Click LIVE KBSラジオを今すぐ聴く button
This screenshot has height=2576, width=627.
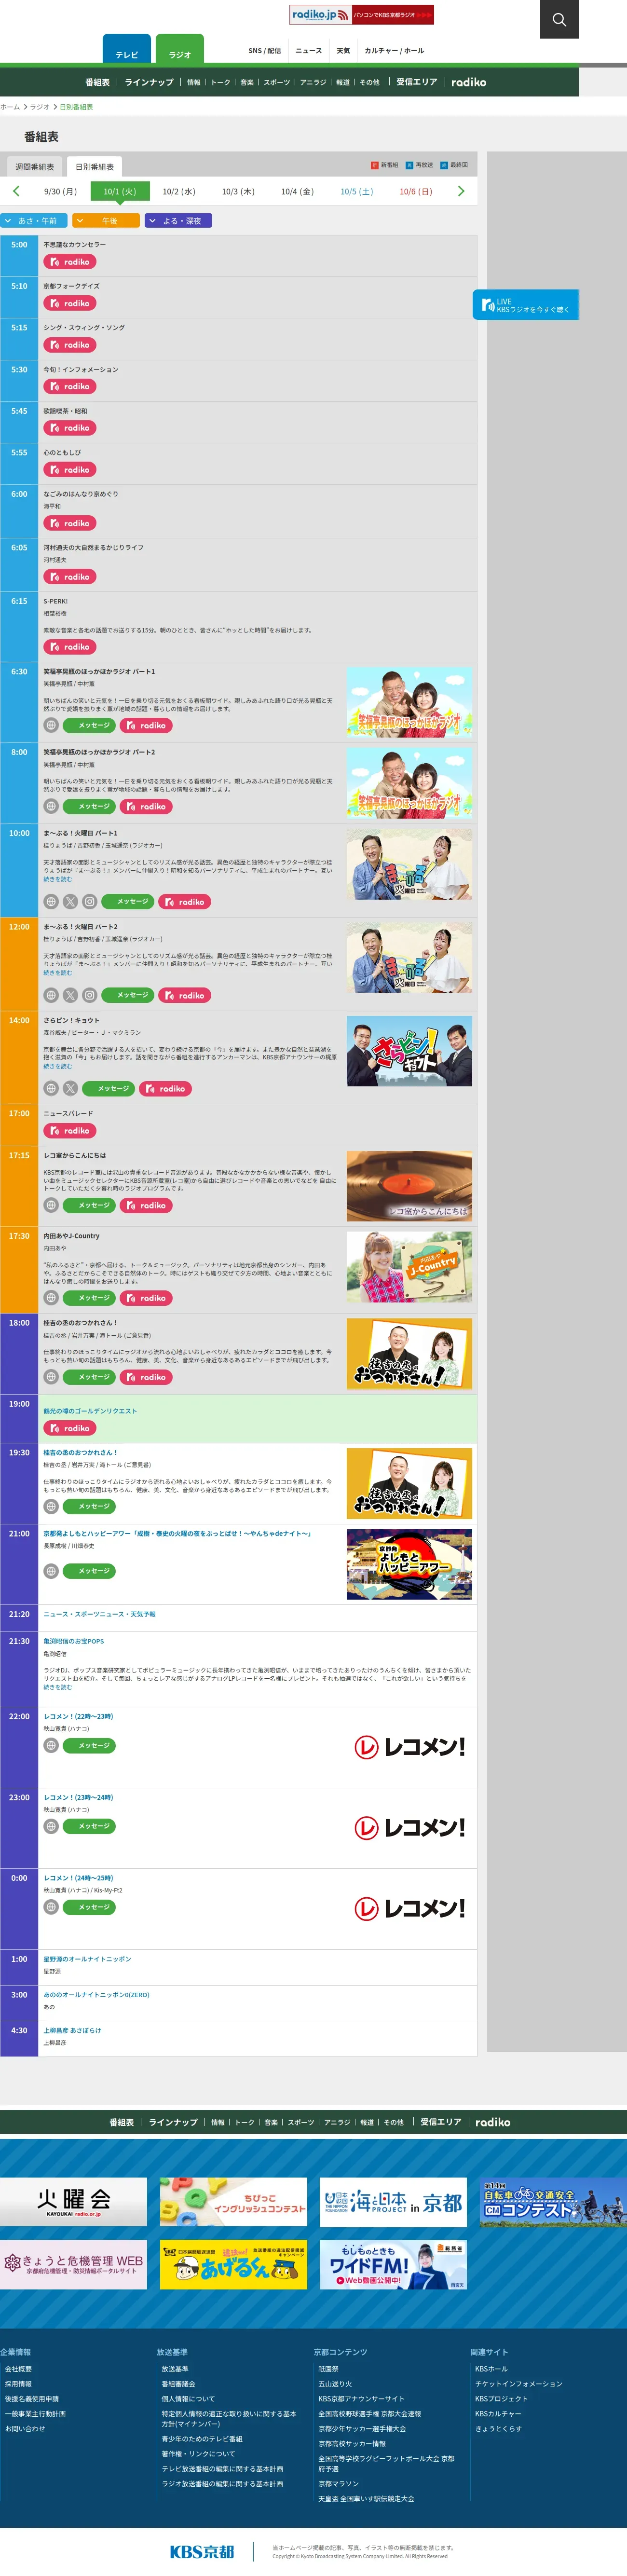tap(526, 305)
